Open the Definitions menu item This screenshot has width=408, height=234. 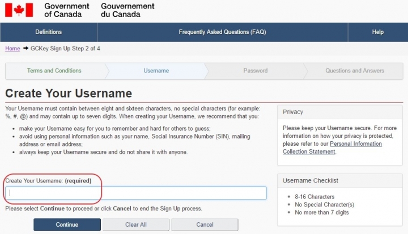(x=49, y=32)
